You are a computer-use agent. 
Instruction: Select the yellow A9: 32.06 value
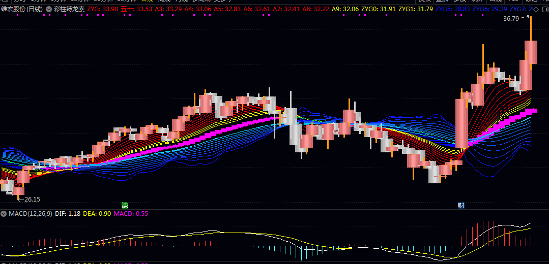tap(345, 9)
